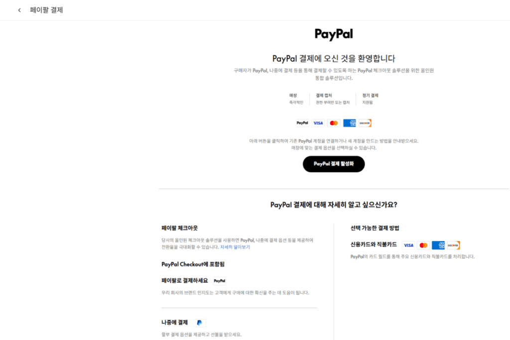Click the large PayPal logo at the page top

tap(333, 34)
